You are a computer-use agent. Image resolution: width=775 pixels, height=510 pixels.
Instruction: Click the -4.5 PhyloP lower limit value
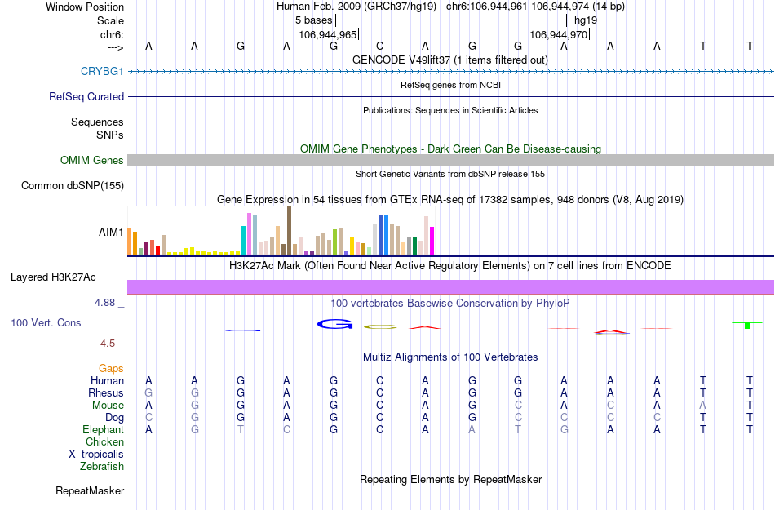(106, 343)
